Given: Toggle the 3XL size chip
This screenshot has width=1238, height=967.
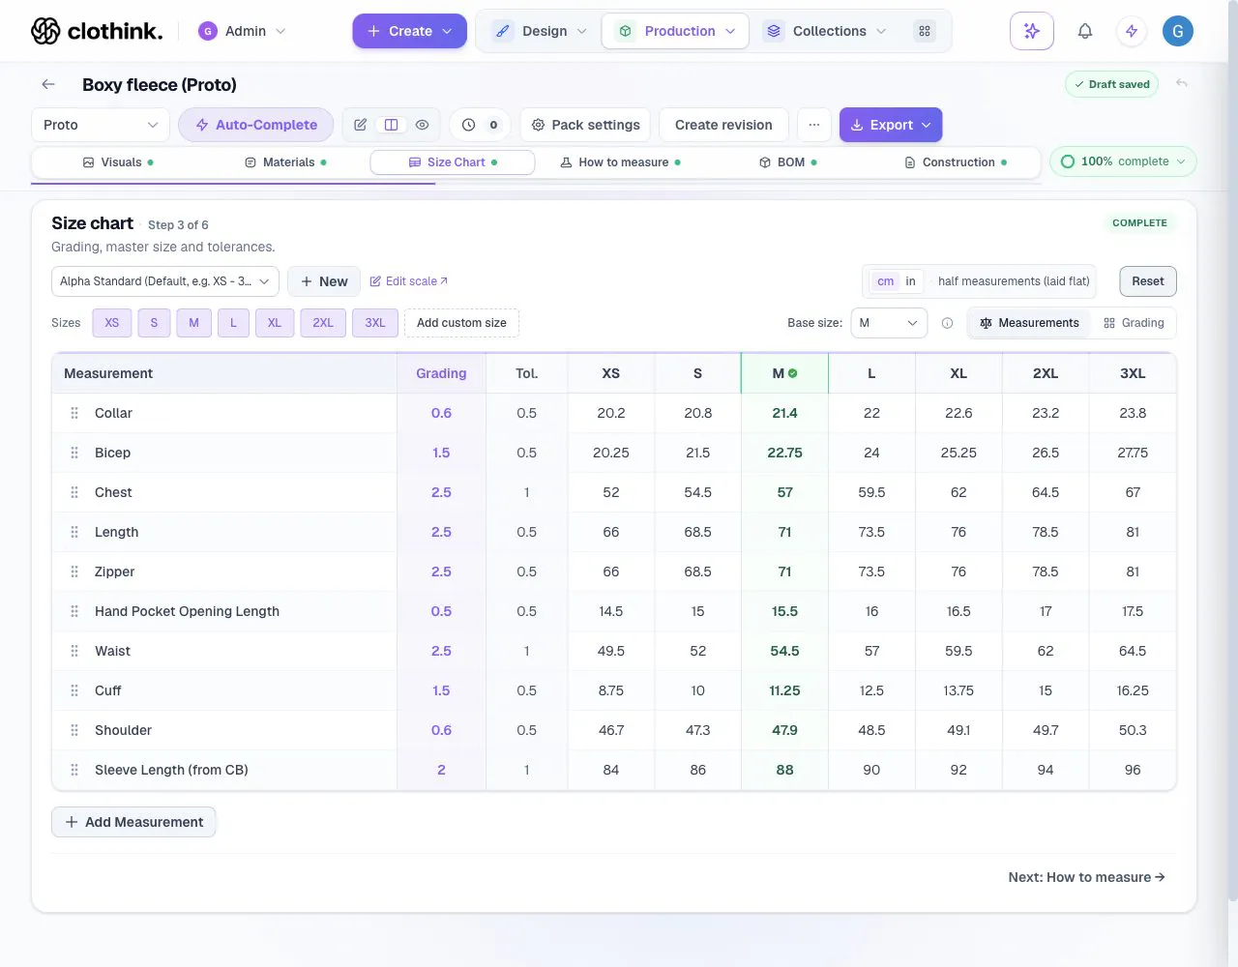Looking at the screenshot, I should click(x=375, y=323).
